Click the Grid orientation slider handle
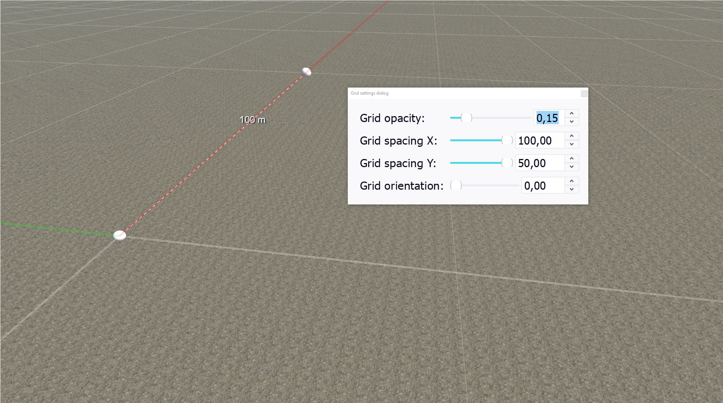 point(456,186)
